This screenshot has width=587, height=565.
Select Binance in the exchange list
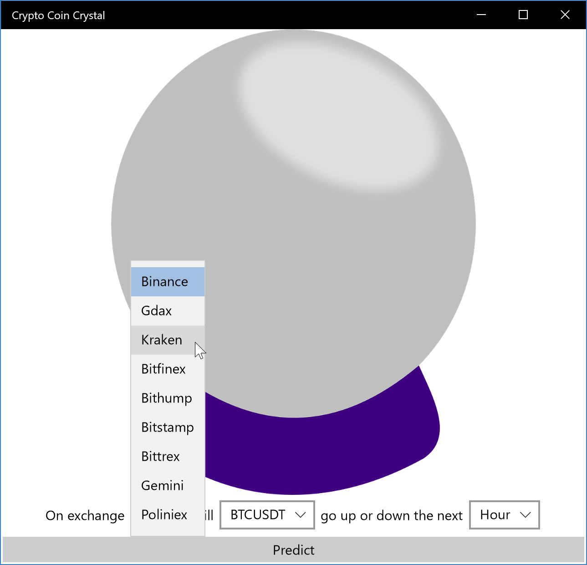[x=168, y=282]
